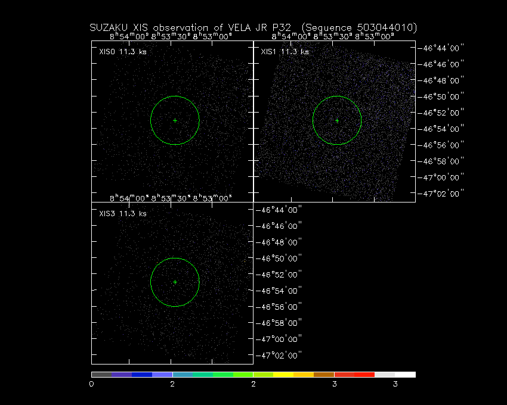This screenshot has width=507, height=405.
Task: Click 8h53m30s label above XIS3 panel
Action: [171, 198]
